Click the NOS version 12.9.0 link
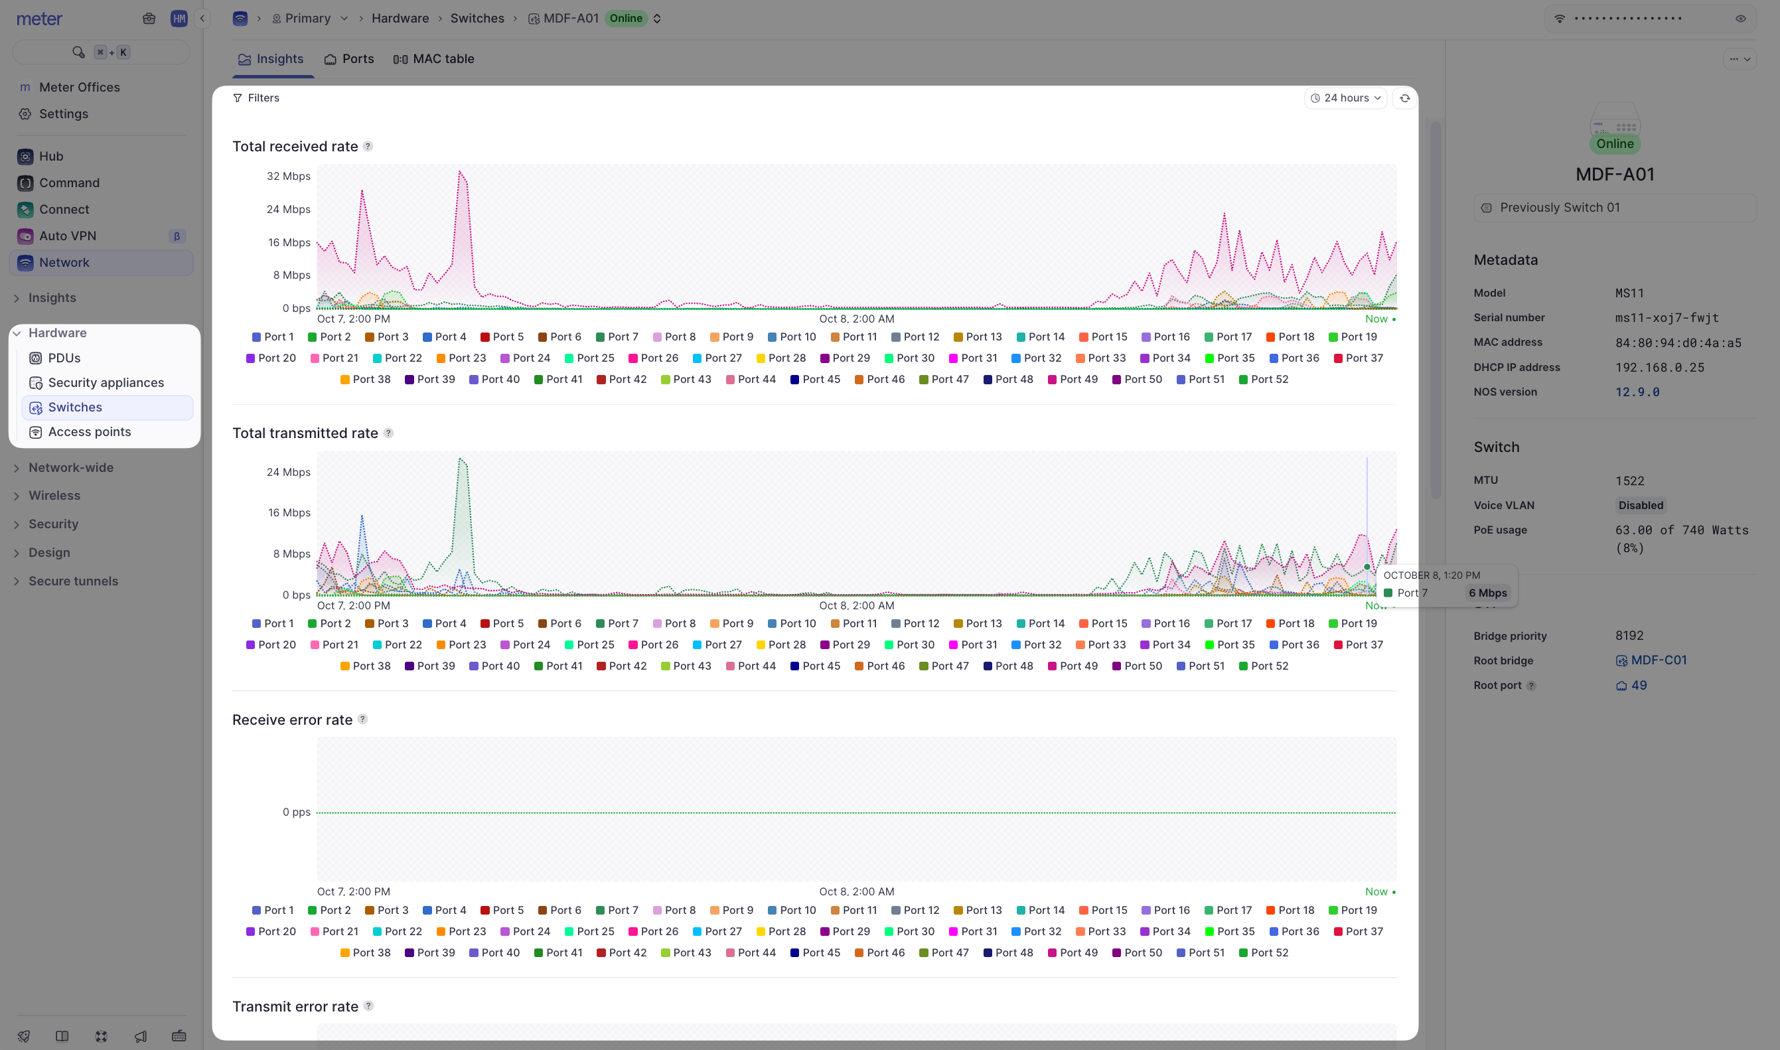 pyautogui.click(x=1637, y=392)
